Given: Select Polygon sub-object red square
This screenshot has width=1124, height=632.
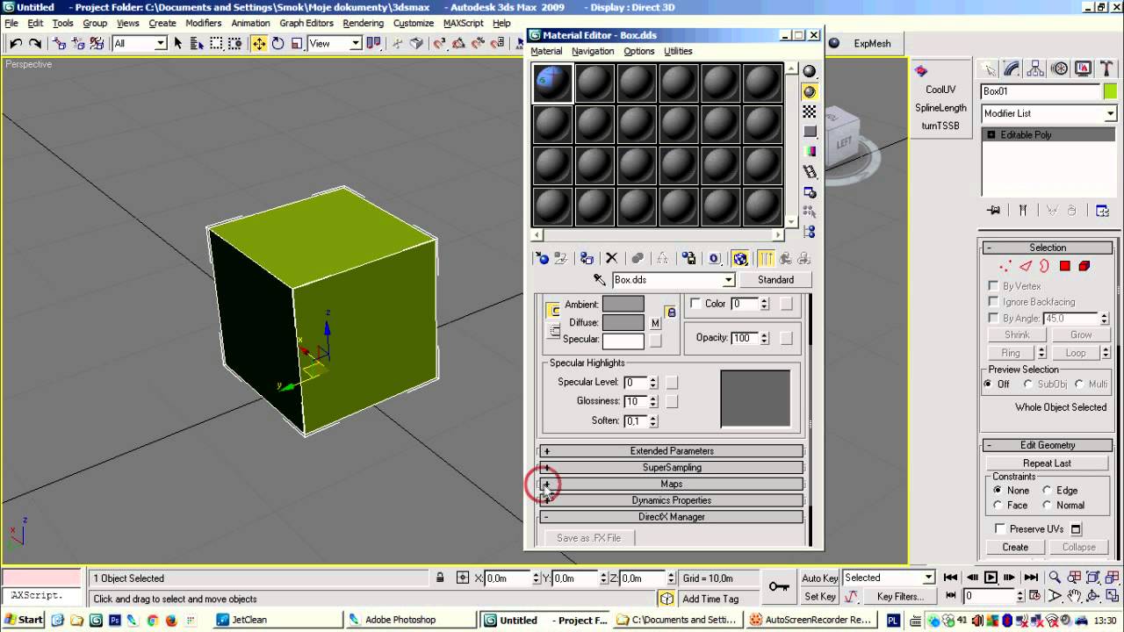Looking at the screenshot, I should click(1064, 266).
